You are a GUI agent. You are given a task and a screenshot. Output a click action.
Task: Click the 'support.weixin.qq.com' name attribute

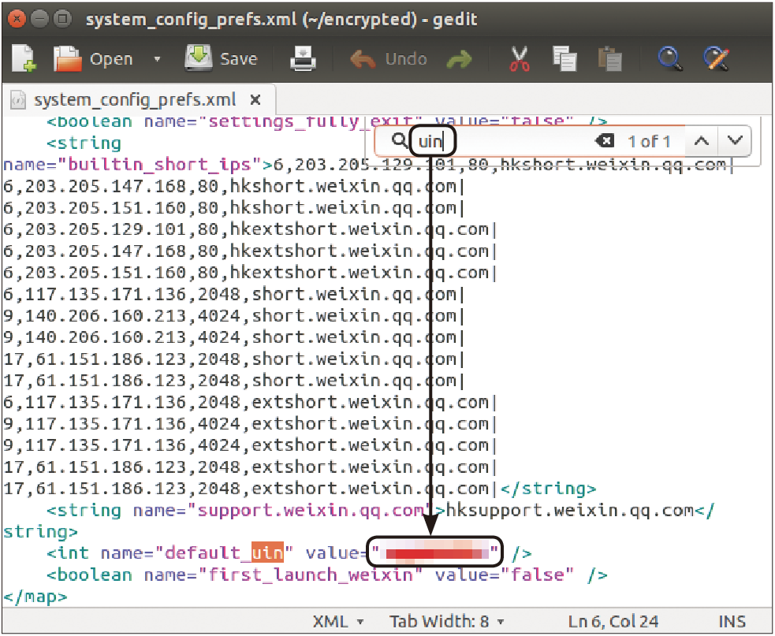(311, 510)
